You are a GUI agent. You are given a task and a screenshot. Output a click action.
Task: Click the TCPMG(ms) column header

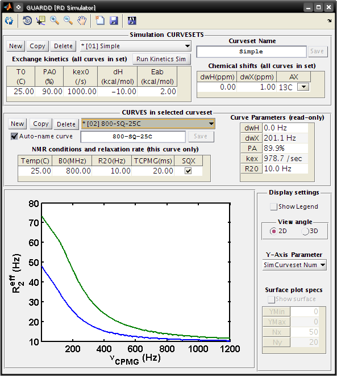[x=153, y=160]
